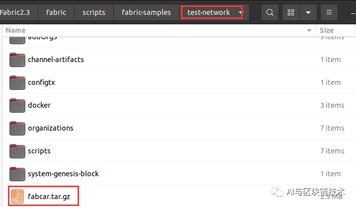This screenshot has height=207, width=356.
Task: Navigate to Fabric2.3 breadcrumb segment
Action: 19,12
